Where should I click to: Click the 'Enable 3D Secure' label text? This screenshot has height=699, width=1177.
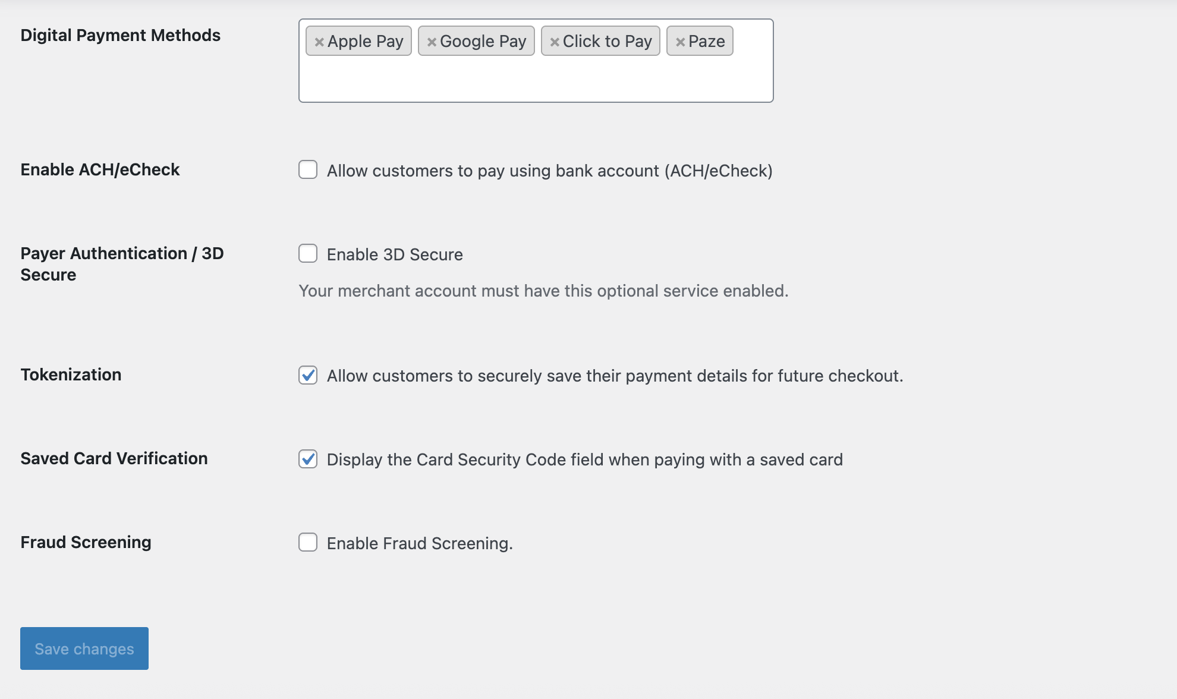pos(395,254)
